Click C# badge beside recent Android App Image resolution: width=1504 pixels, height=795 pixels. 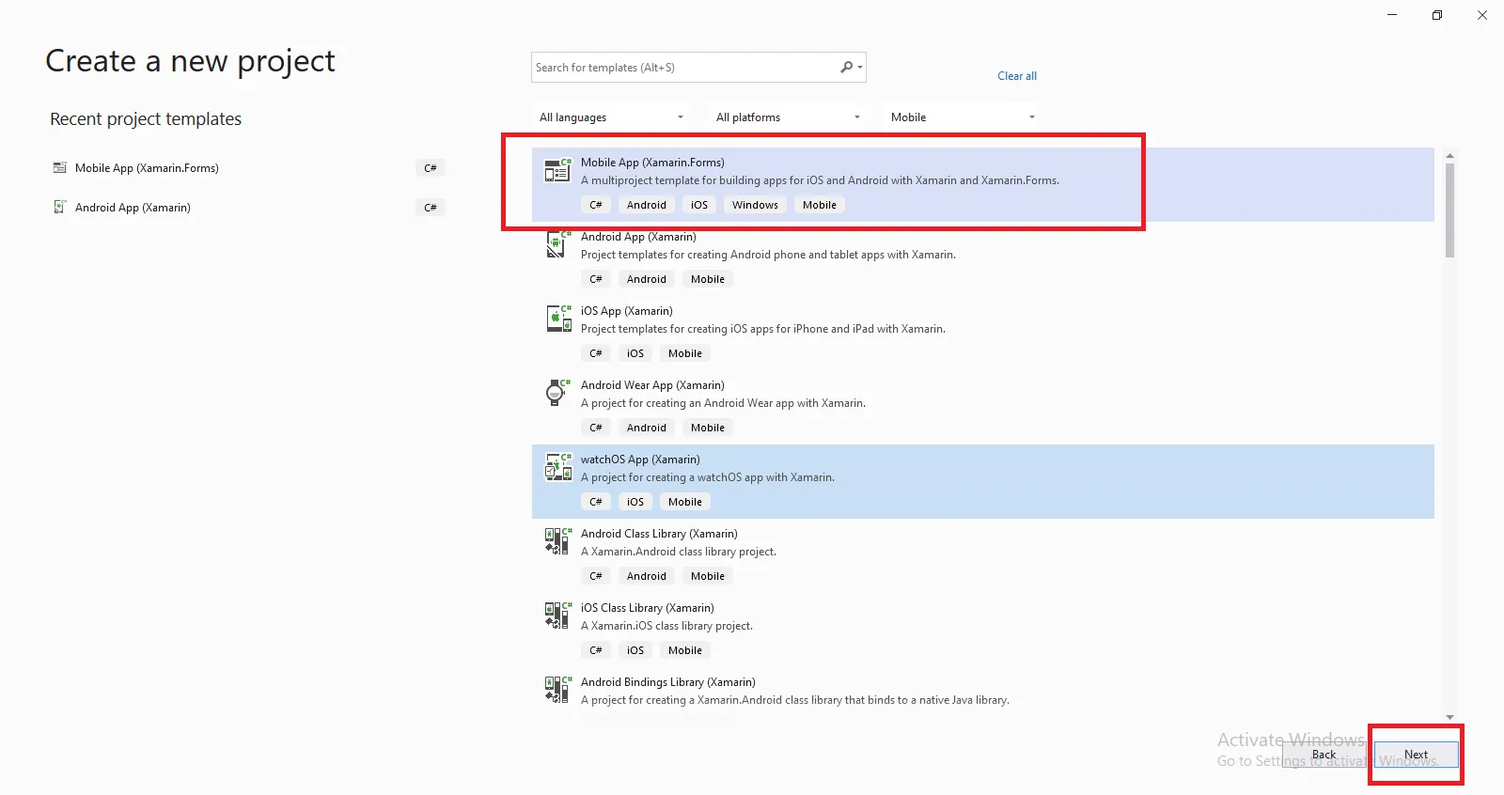click(431, 208)
